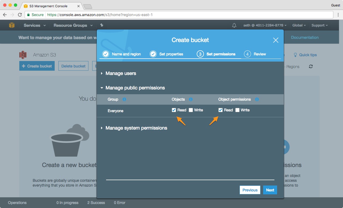Expand the Manage users section
This screenshot has width=343, height=208.
[121, 73]
